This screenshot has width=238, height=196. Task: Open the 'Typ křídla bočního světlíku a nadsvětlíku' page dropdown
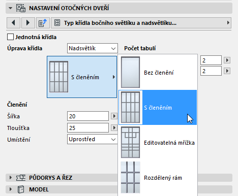pos(141,23)
